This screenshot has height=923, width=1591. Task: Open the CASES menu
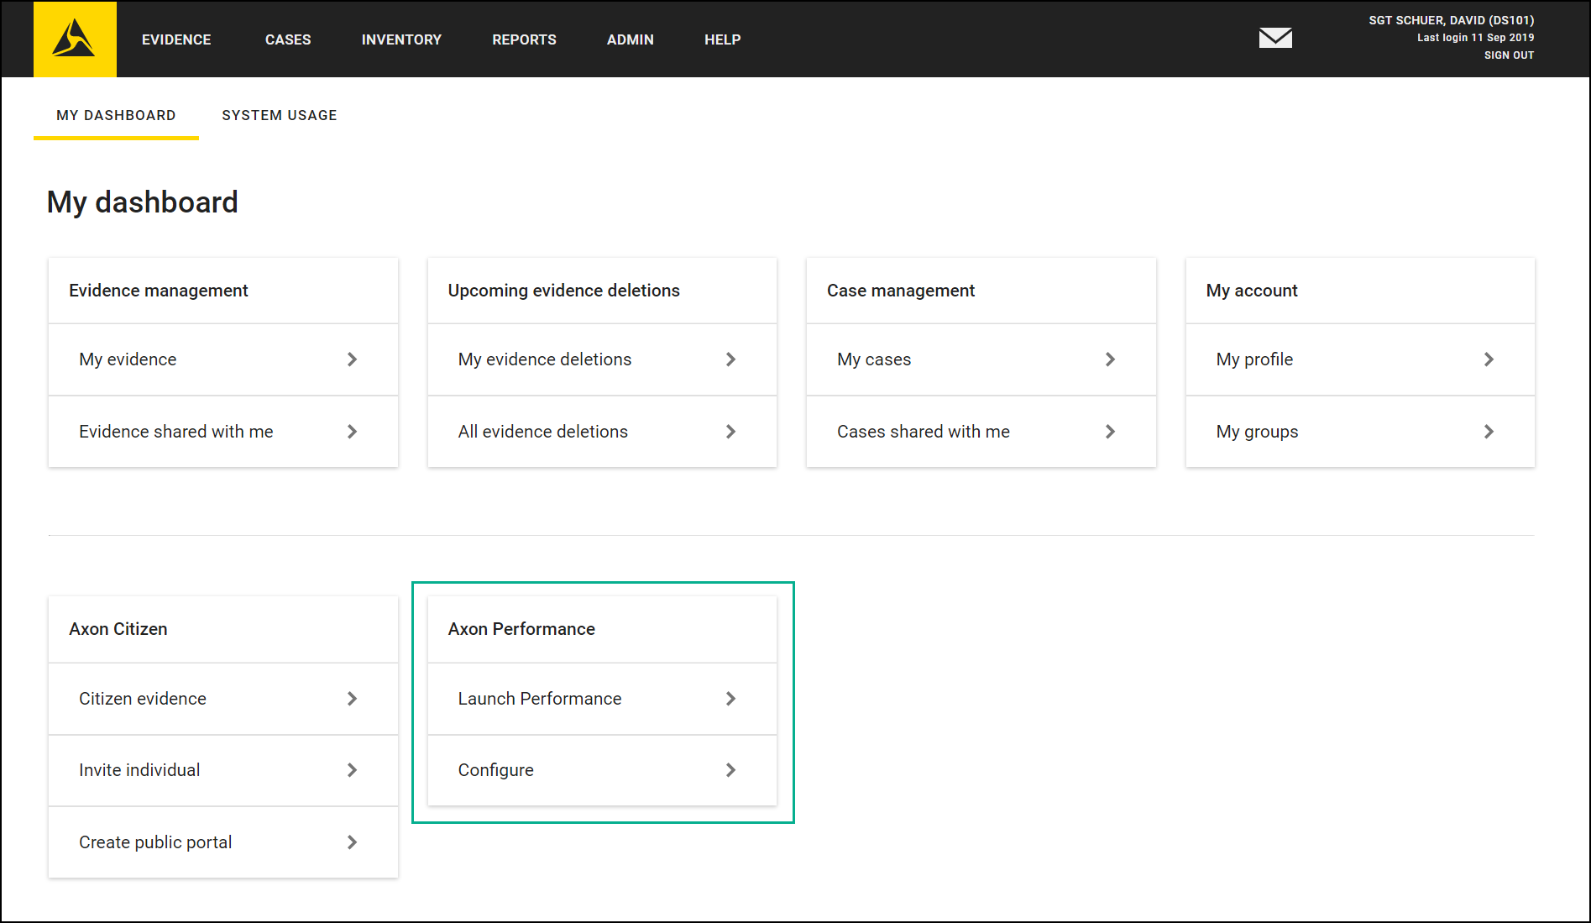(x=288, y=39)
